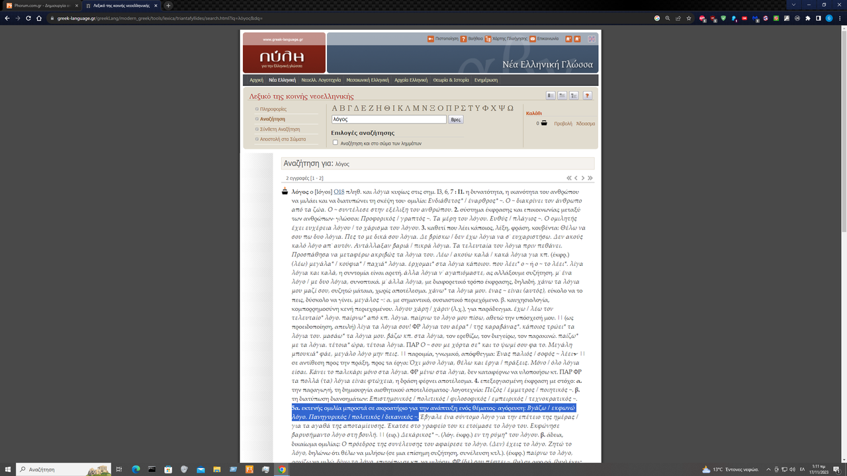Click the basket icon in Καλάθι panel

click(544, 123)
